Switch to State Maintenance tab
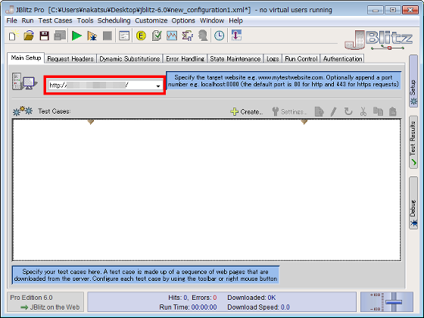The width and height of the screenshot is (424, 318). point(235,59)
